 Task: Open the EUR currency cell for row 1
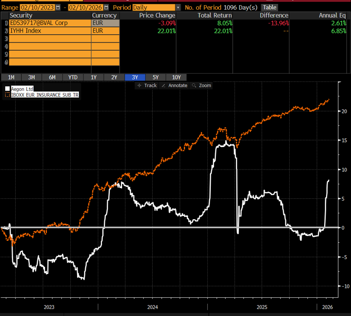pos(104,23)
